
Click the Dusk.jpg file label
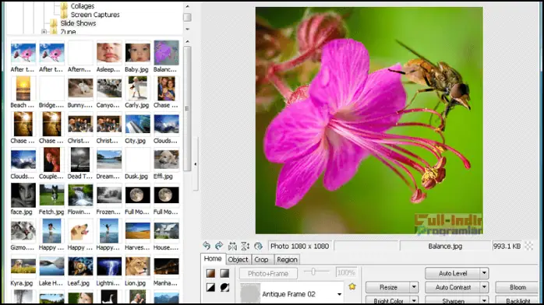pos(136,176)
